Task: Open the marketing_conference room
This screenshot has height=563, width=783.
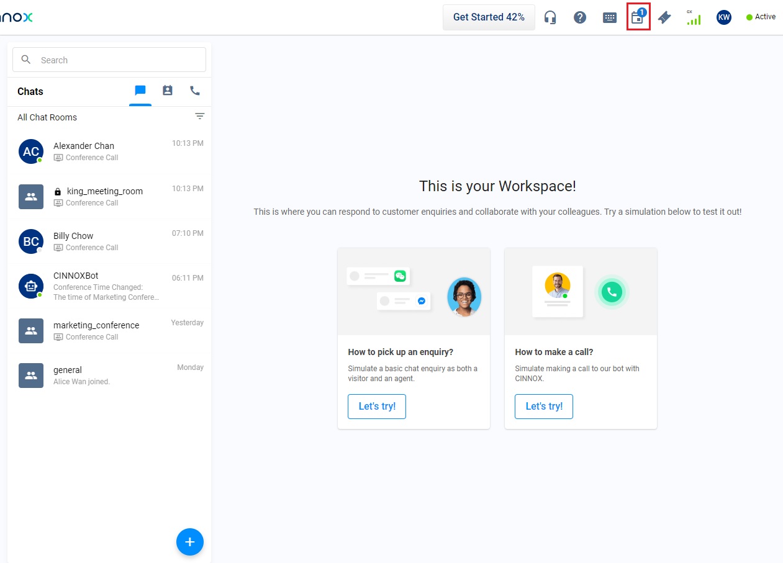Action: click(109, 330)
